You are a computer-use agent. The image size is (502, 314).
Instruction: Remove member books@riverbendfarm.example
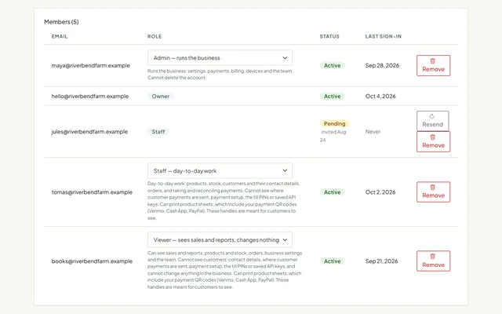click(433, 261)
